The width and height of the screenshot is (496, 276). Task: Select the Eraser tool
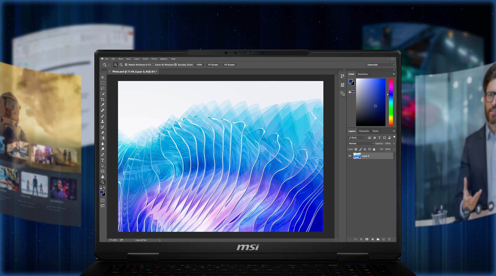[103, 133]
